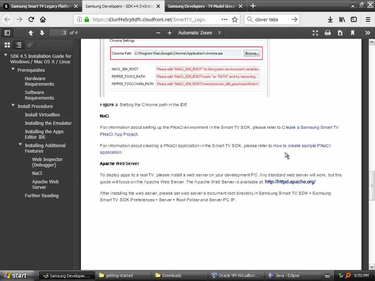Switch PDF to presentation mode
Screen dimensions: 375x281
pos(315,33)
